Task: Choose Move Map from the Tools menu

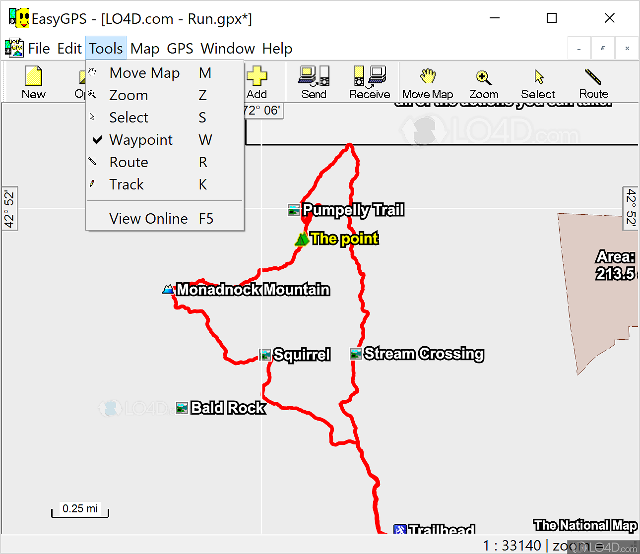Action: pos(165,73)
